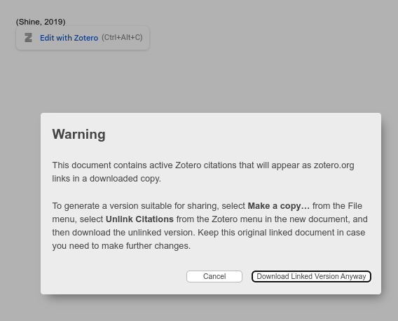Select the (Shine, 2019) citation

coord(41,22)
